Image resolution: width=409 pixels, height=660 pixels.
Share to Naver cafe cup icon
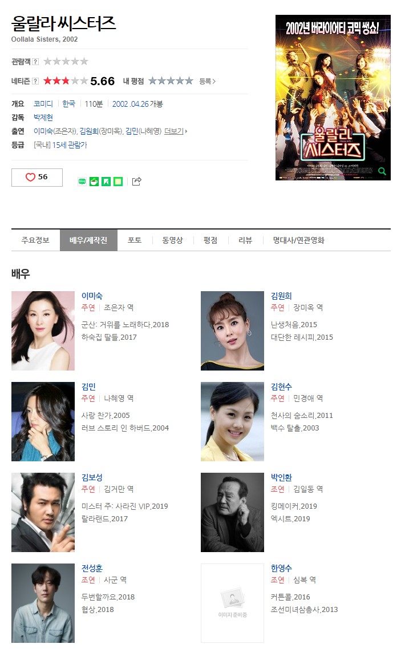tap(94, 182)
